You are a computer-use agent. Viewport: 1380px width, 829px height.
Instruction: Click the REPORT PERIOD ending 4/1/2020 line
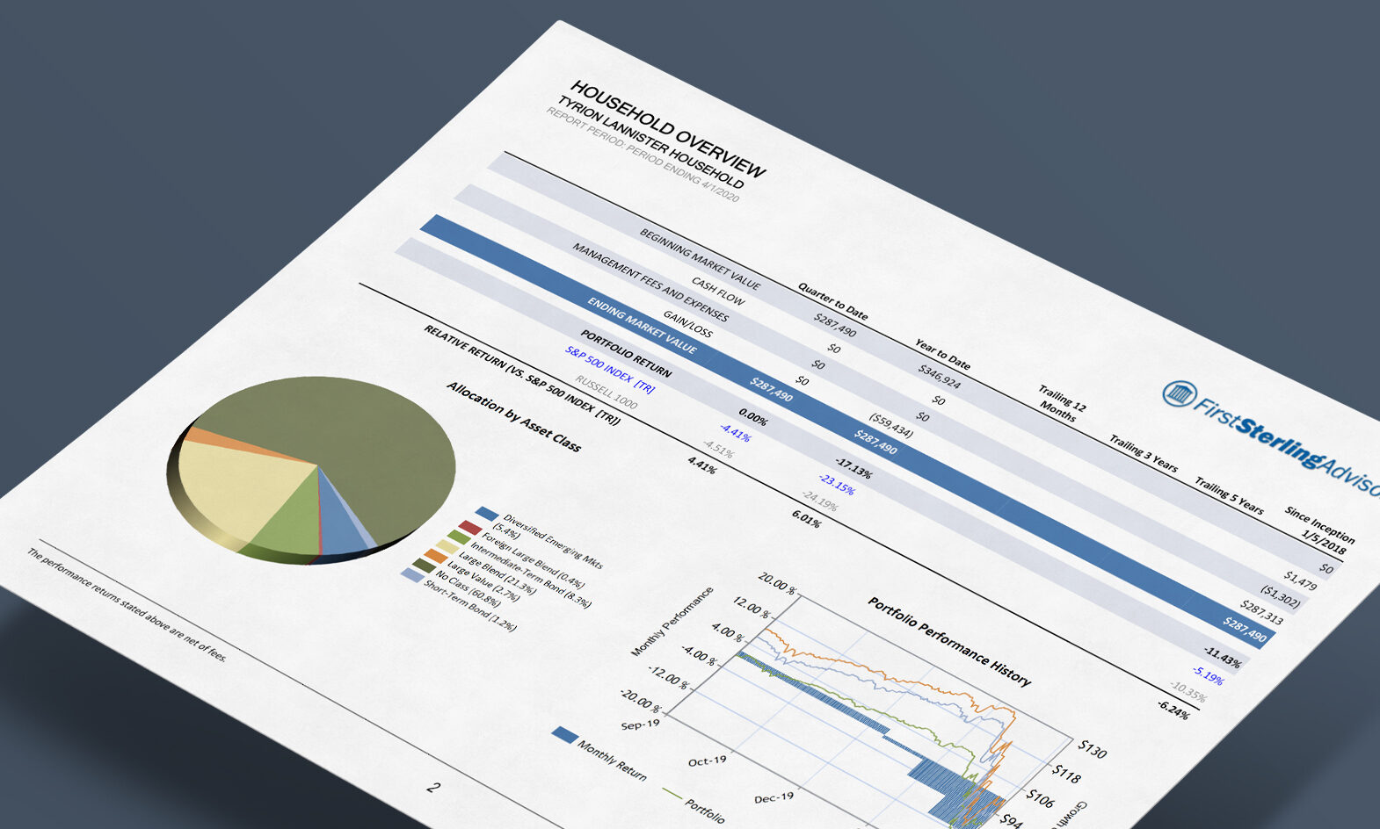click(x=643, y=155)
